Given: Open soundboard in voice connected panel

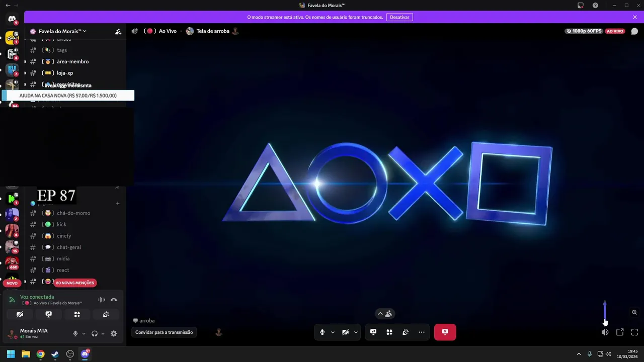Looking at the screenshot, I should tap(106, 314).
